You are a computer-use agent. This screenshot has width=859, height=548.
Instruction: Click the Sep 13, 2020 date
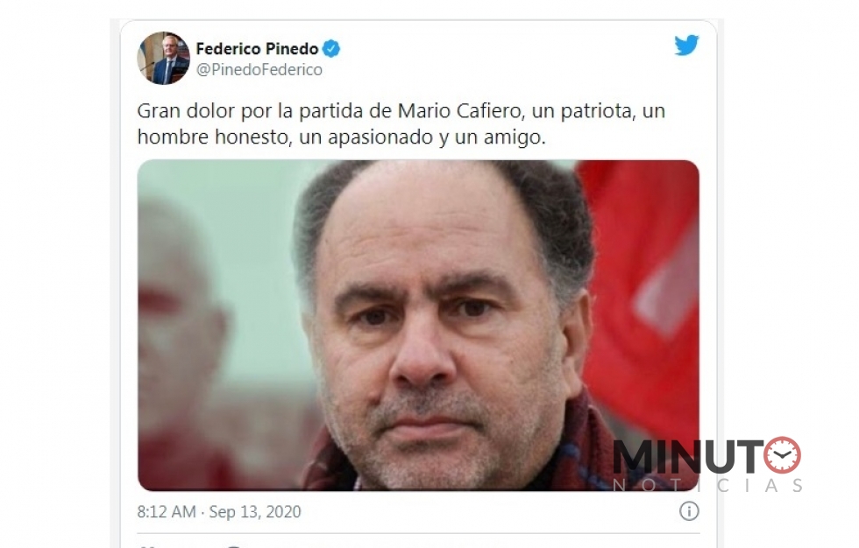click(255, 511)
